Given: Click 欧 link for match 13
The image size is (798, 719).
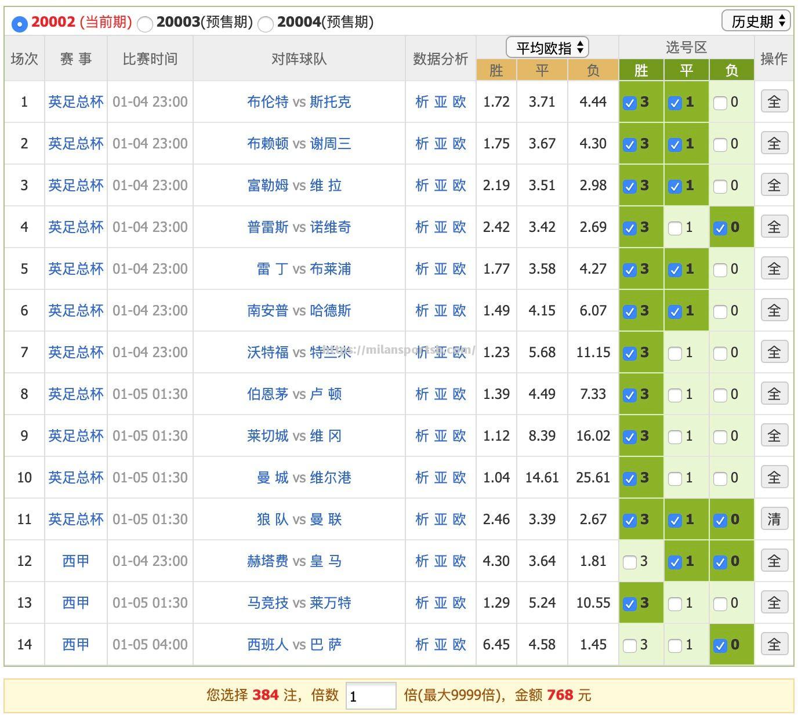Looking at the screenshot, I should click(459, 602).
